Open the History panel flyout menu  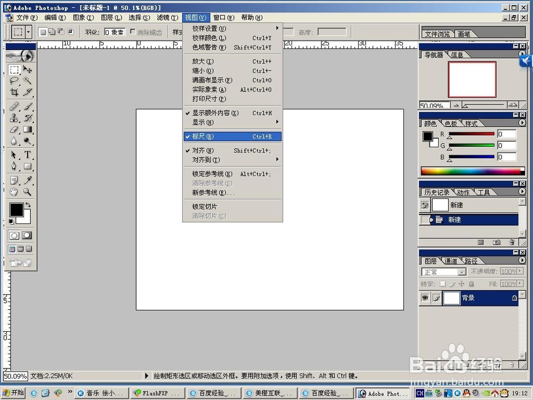[522, 191]
